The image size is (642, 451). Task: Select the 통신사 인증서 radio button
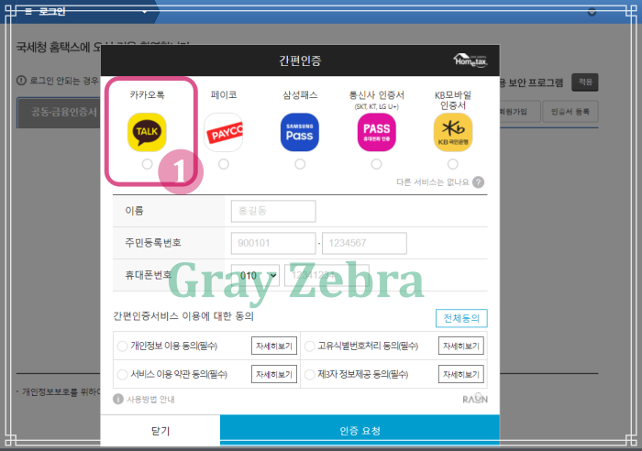pos(376,164)
